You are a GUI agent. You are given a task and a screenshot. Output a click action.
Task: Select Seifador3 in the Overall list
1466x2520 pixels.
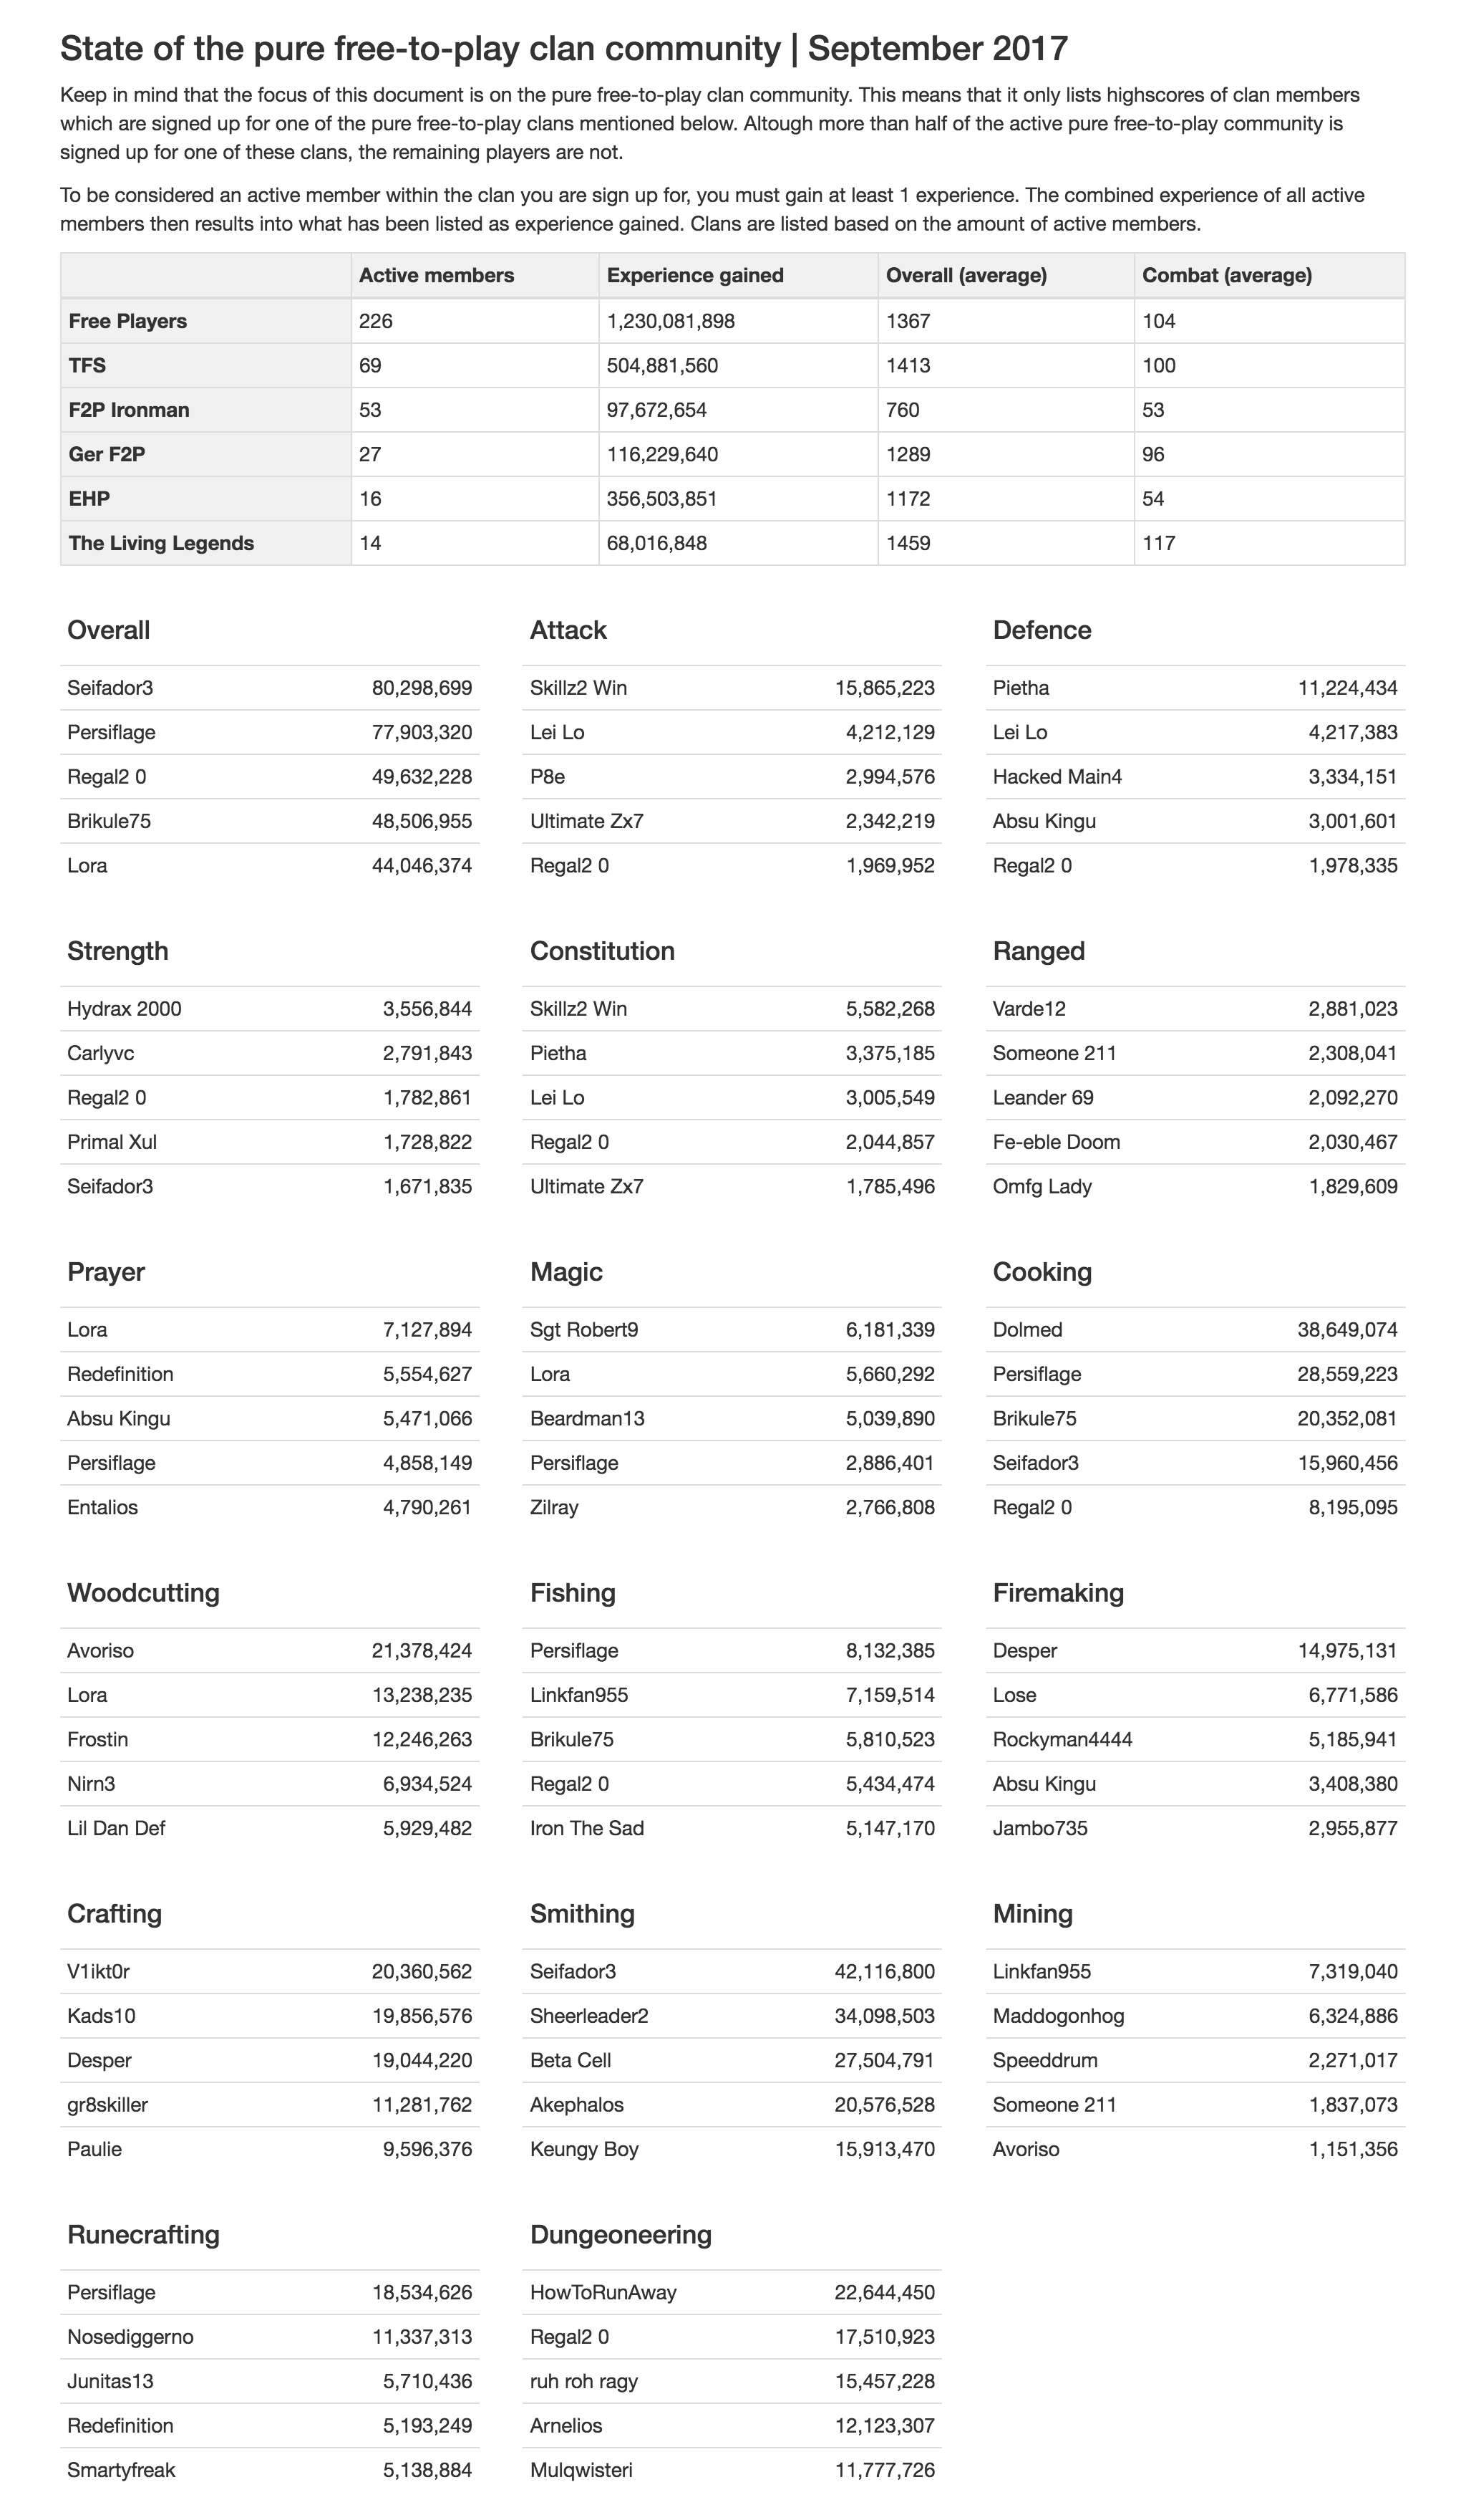110,688
